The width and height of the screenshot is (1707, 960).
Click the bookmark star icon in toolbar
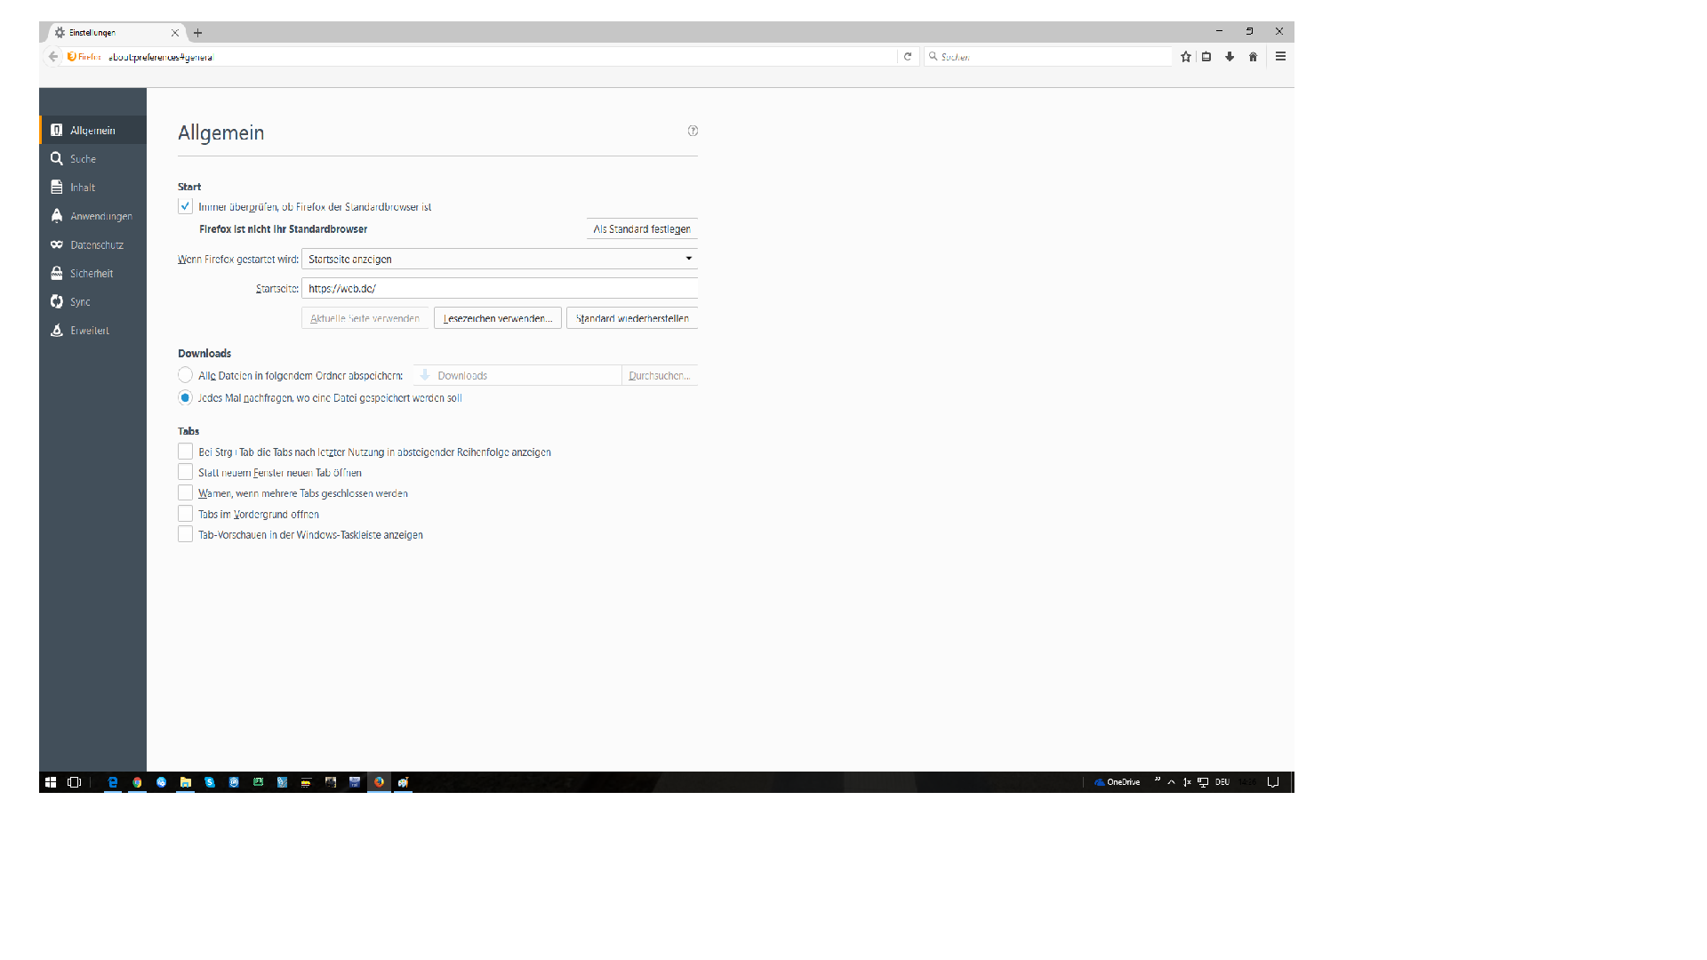pyautogui.click(x=1185, y=57)
